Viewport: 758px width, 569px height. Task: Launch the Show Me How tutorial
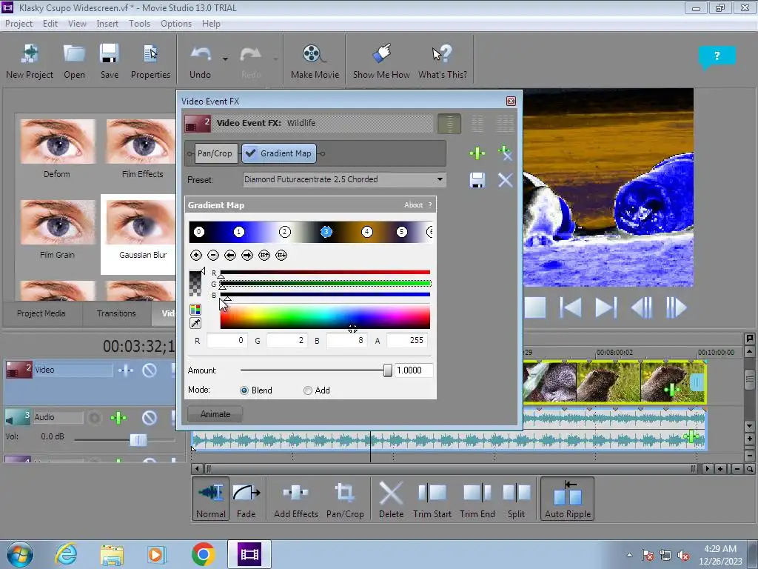[x=381, y=61]
